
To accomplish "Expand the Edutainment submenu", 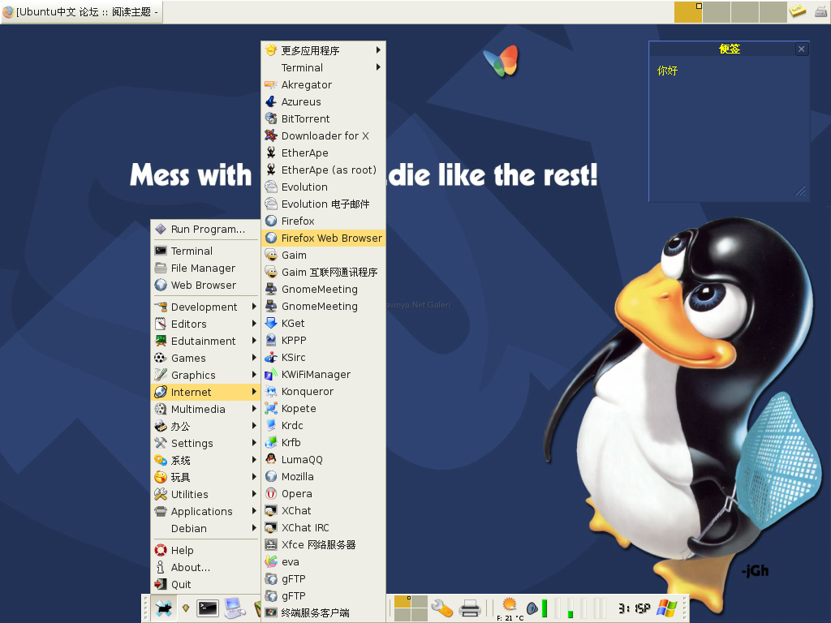I will pos(205,341).
